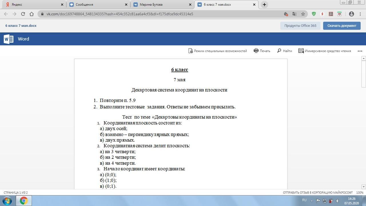The width and height of the screenshot is (366, 206).
Task: Click Скачать документ button
Action: [x=342, y=25]
